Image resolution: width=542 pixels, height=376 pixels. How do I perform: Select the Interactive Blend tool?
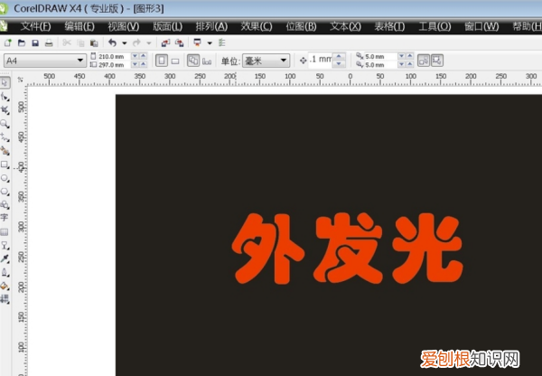tap(5, 246)
